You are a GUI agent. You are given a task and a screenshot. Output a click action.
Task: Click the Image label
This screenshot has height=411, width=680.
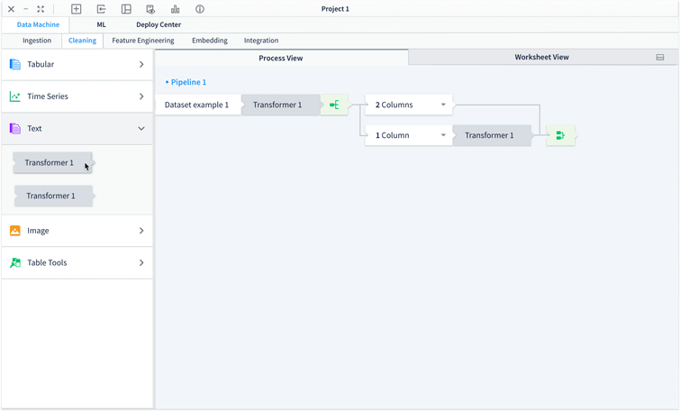click(x=38, y=231)
